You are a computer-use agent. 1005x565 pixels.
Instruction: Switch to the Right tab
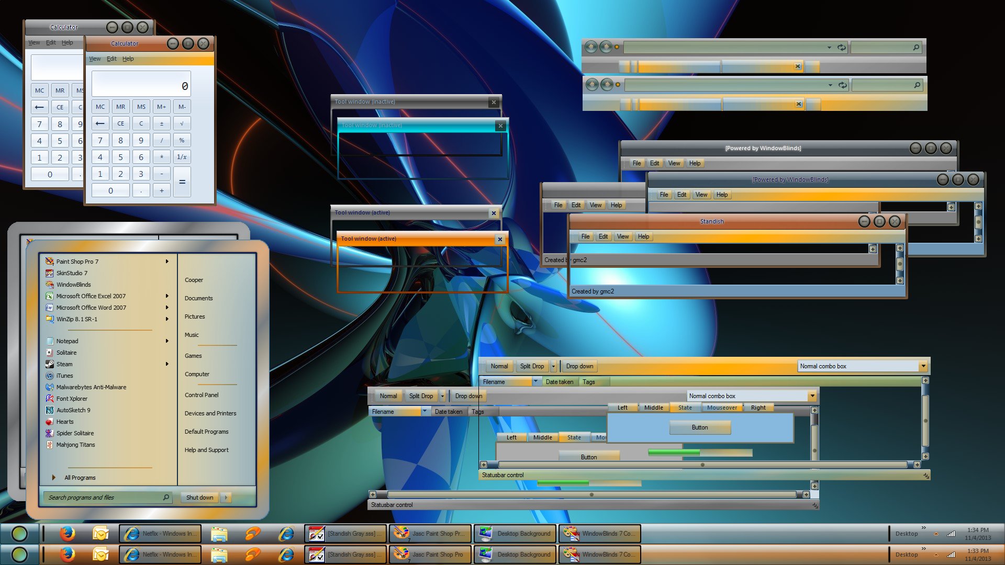point(758,408)
